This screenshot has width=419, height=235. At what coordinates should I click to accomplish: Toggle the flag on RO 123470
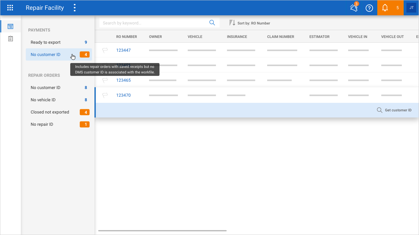pyautogui.click(x=105, y=95)
